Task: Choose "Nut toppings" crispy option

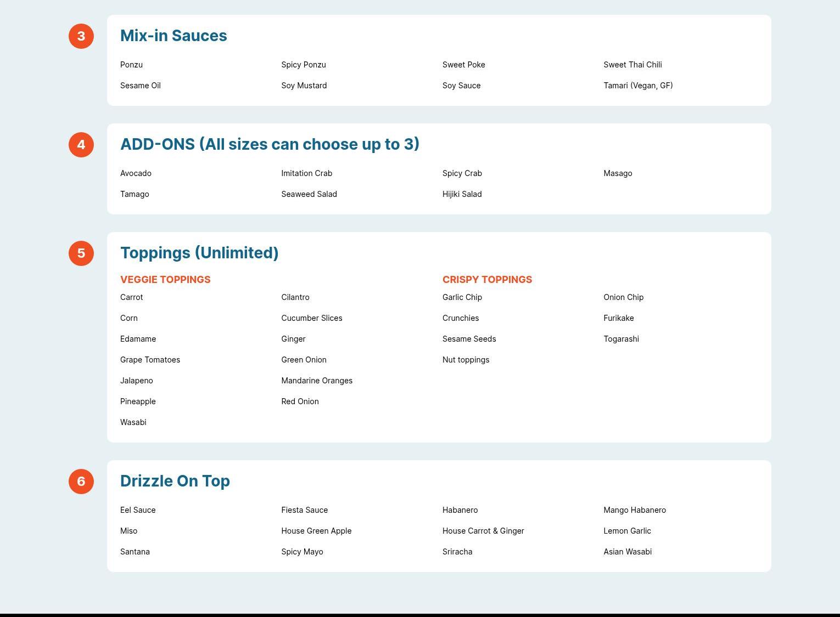Action: [x=466, y=360]
